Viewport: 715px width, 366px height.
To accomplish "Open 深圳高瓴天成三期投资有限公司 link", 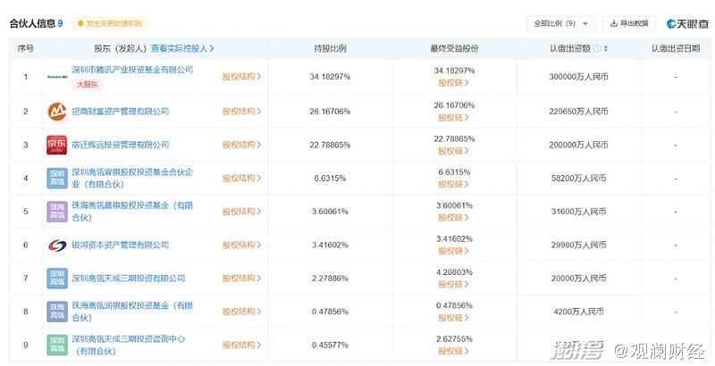I will coord(129,279).
